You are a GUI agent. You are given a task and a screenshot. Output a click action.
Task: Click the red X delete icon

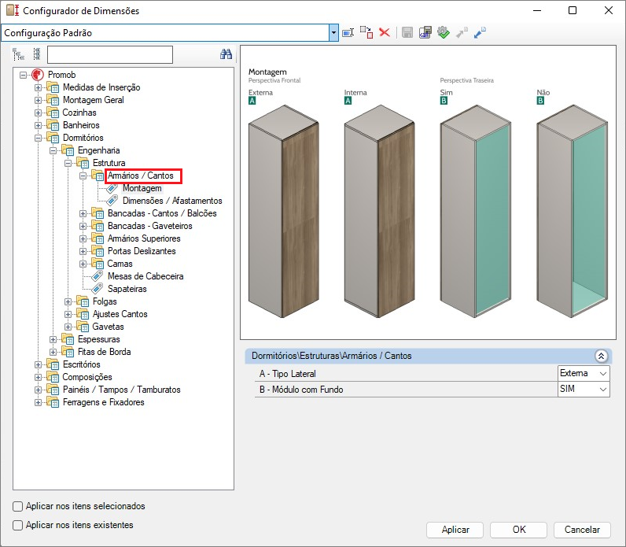[x=385, y=32]
